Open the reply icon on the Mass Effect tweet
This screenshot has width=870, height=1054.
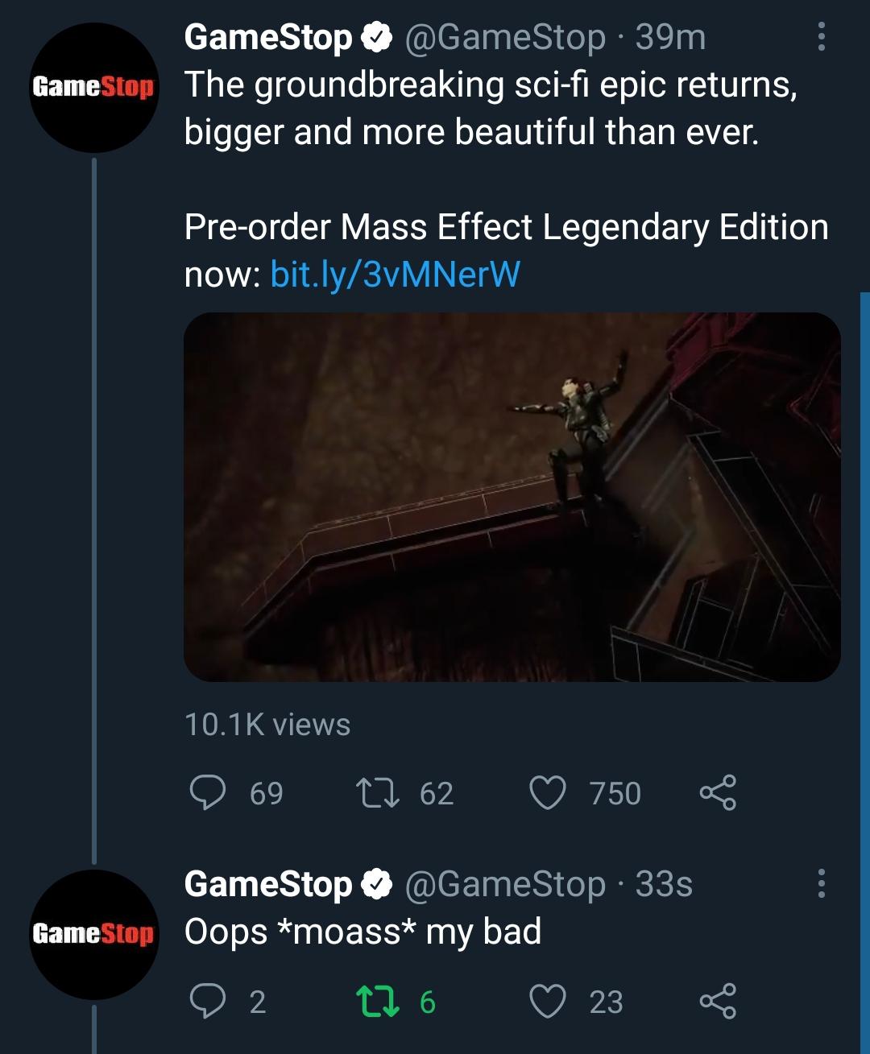(x=208, y=792)
